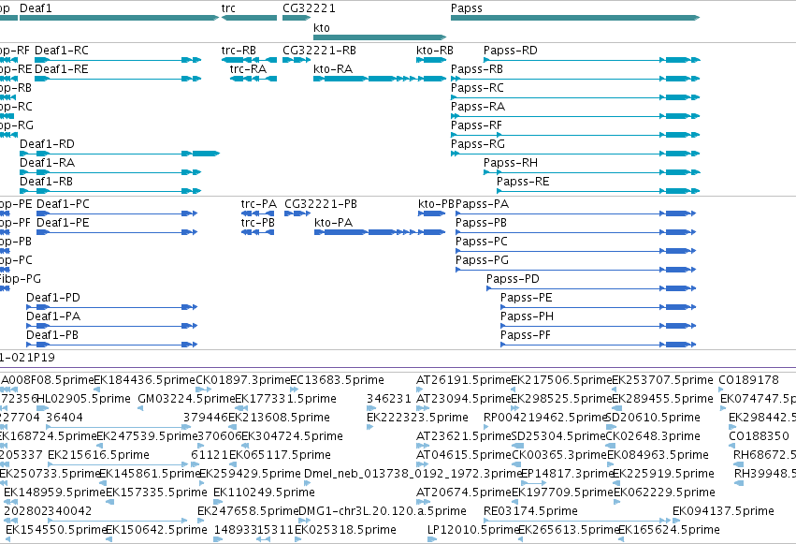The width and height of the screenshot is (796, 544).
Task: Click the Deaf1-RB transcript label
Action: 46,182
